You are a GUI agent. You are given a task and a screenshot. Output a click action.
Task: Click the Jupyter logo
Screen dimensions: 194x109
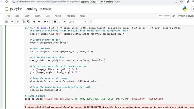(x=14, y=9)
